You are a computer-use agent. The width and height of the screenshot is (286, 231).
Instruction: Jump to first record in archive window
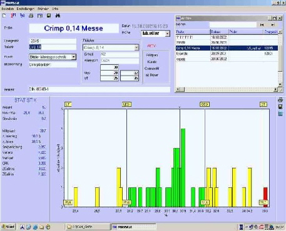click(x=262, y=25)
